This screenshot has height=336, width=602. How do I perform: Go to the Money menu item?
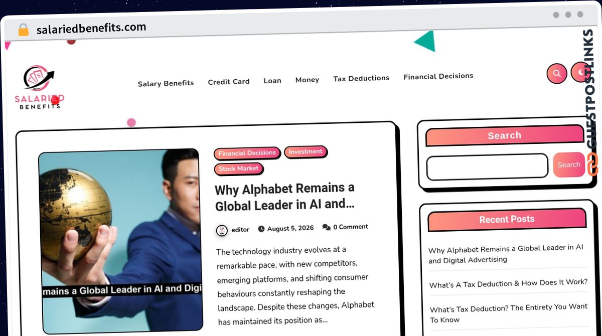(307, 80)
